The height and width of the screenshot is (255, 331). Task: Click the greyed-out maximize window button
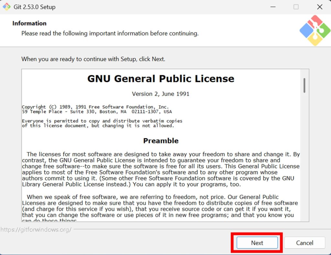pyautogui.click(x=296, y=7)
